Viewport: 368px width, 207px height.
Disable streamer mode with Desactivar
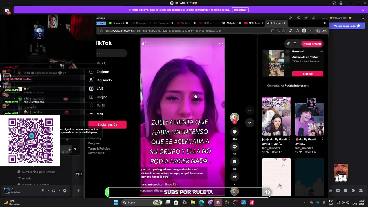[x=240, y=10]
